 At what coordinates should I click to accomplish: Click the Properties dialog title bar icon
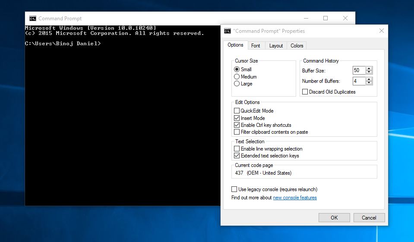coord(228,31)
